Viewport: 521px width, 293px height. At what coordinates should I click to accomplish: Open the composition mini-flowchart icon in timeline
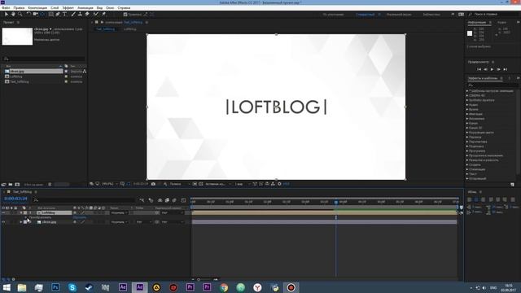tap(142, 200)
